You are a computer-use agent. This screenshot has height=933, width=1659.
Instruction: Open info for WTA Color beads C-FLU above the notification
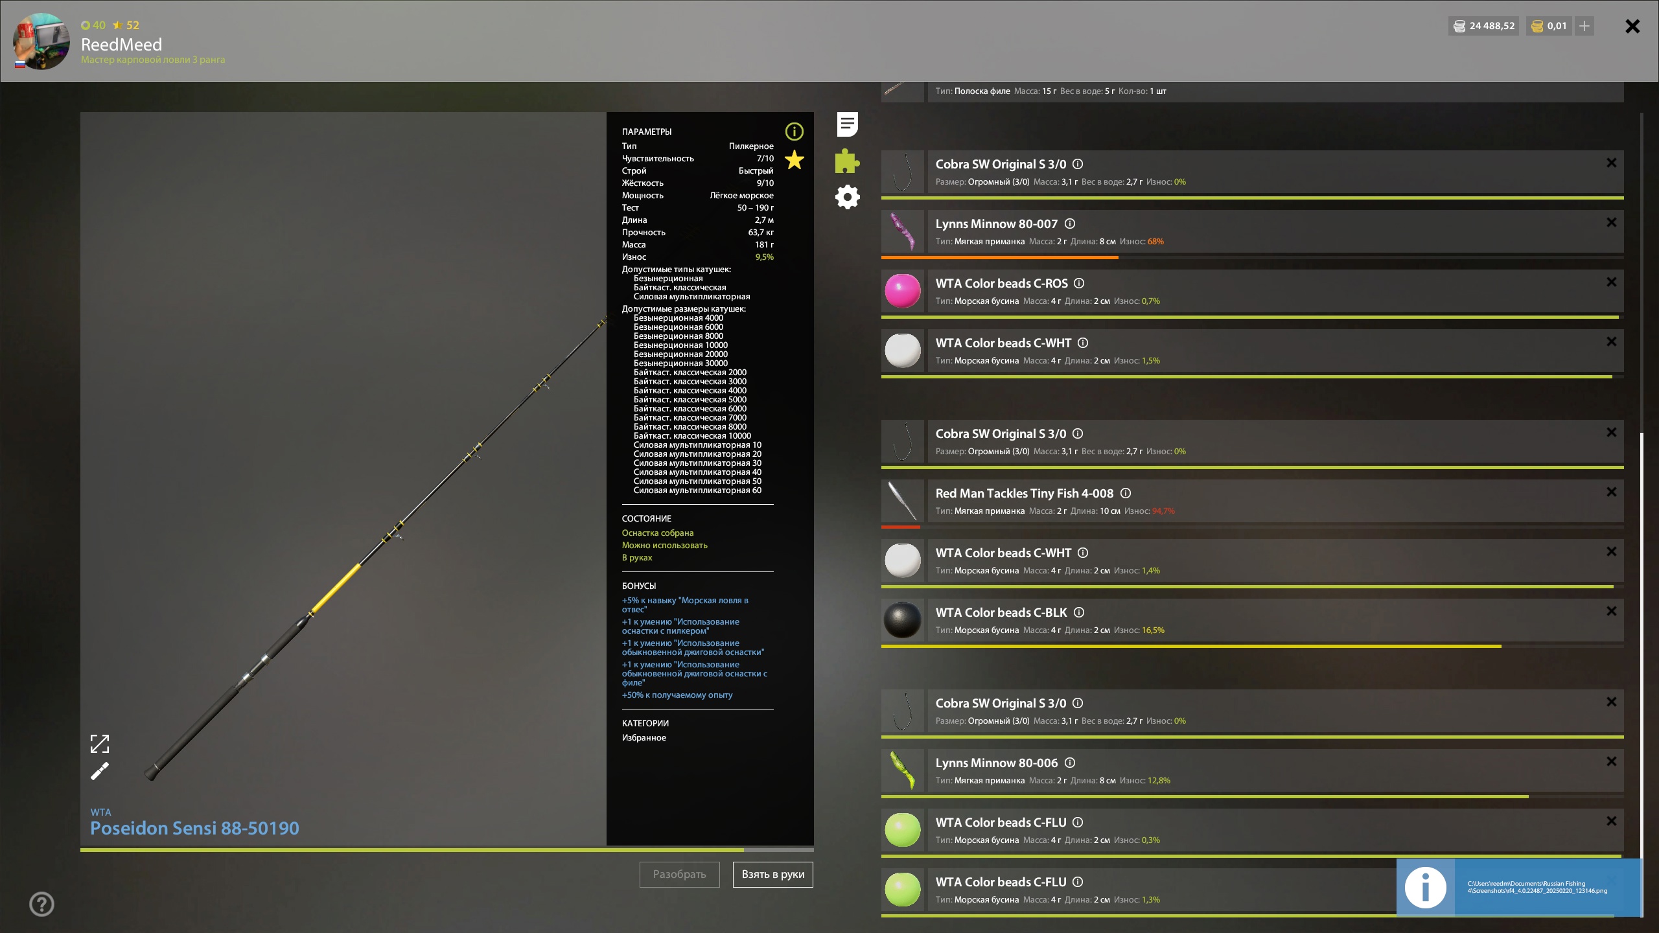[x=1078, y=823]
